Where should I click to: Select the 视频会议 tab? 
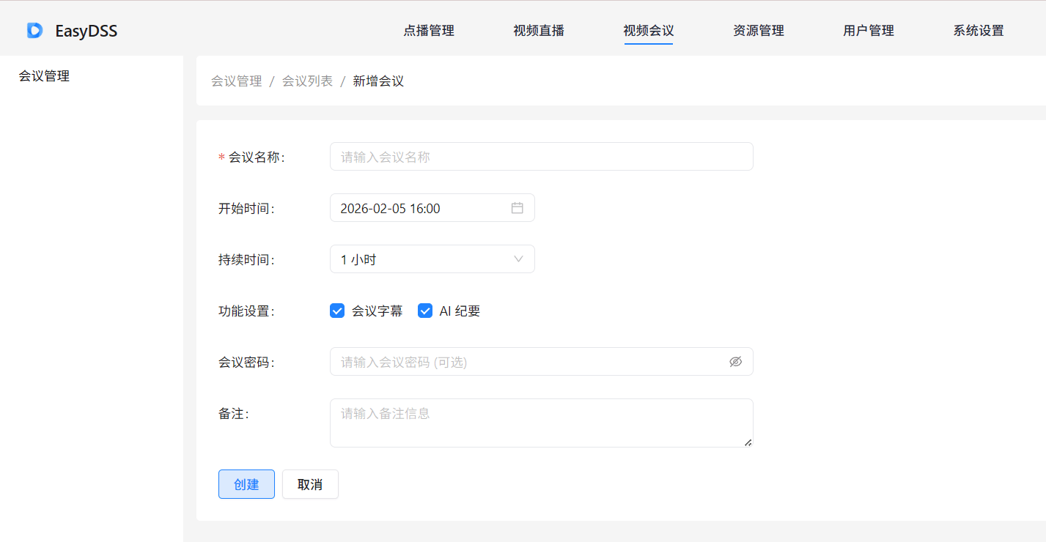648,31
